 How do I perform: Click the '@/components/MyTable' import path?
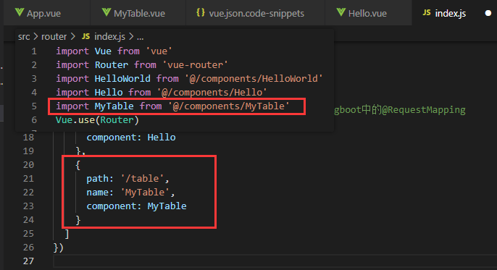point(228,106)
